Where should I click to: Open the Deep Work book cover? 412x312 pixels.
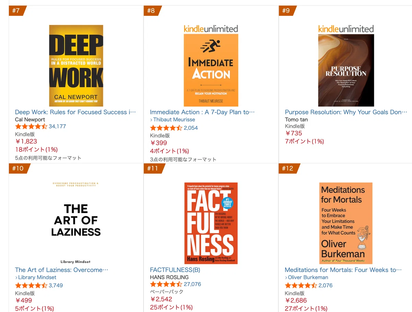coord(76,66)
